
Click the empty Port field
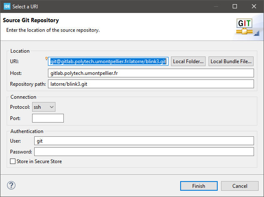[48, 118]
